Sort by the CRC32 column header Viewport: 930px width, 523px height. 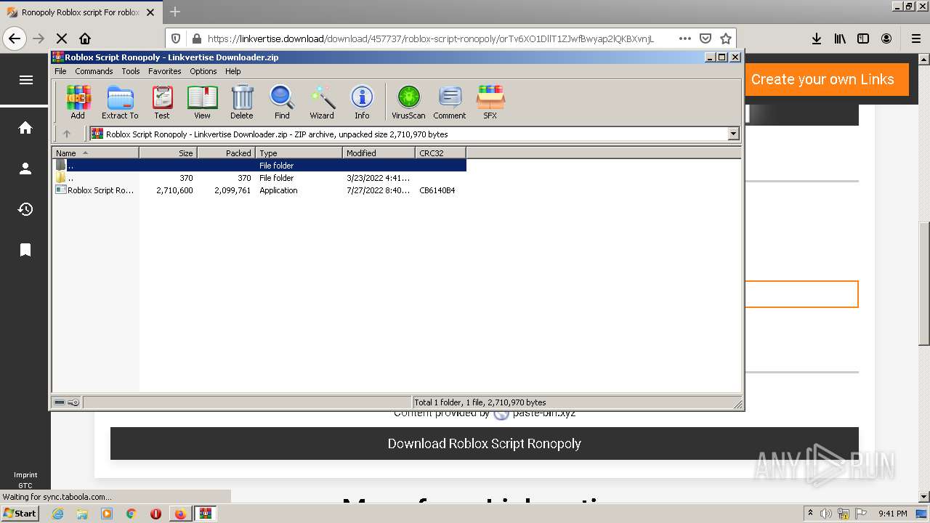(440, 153)
